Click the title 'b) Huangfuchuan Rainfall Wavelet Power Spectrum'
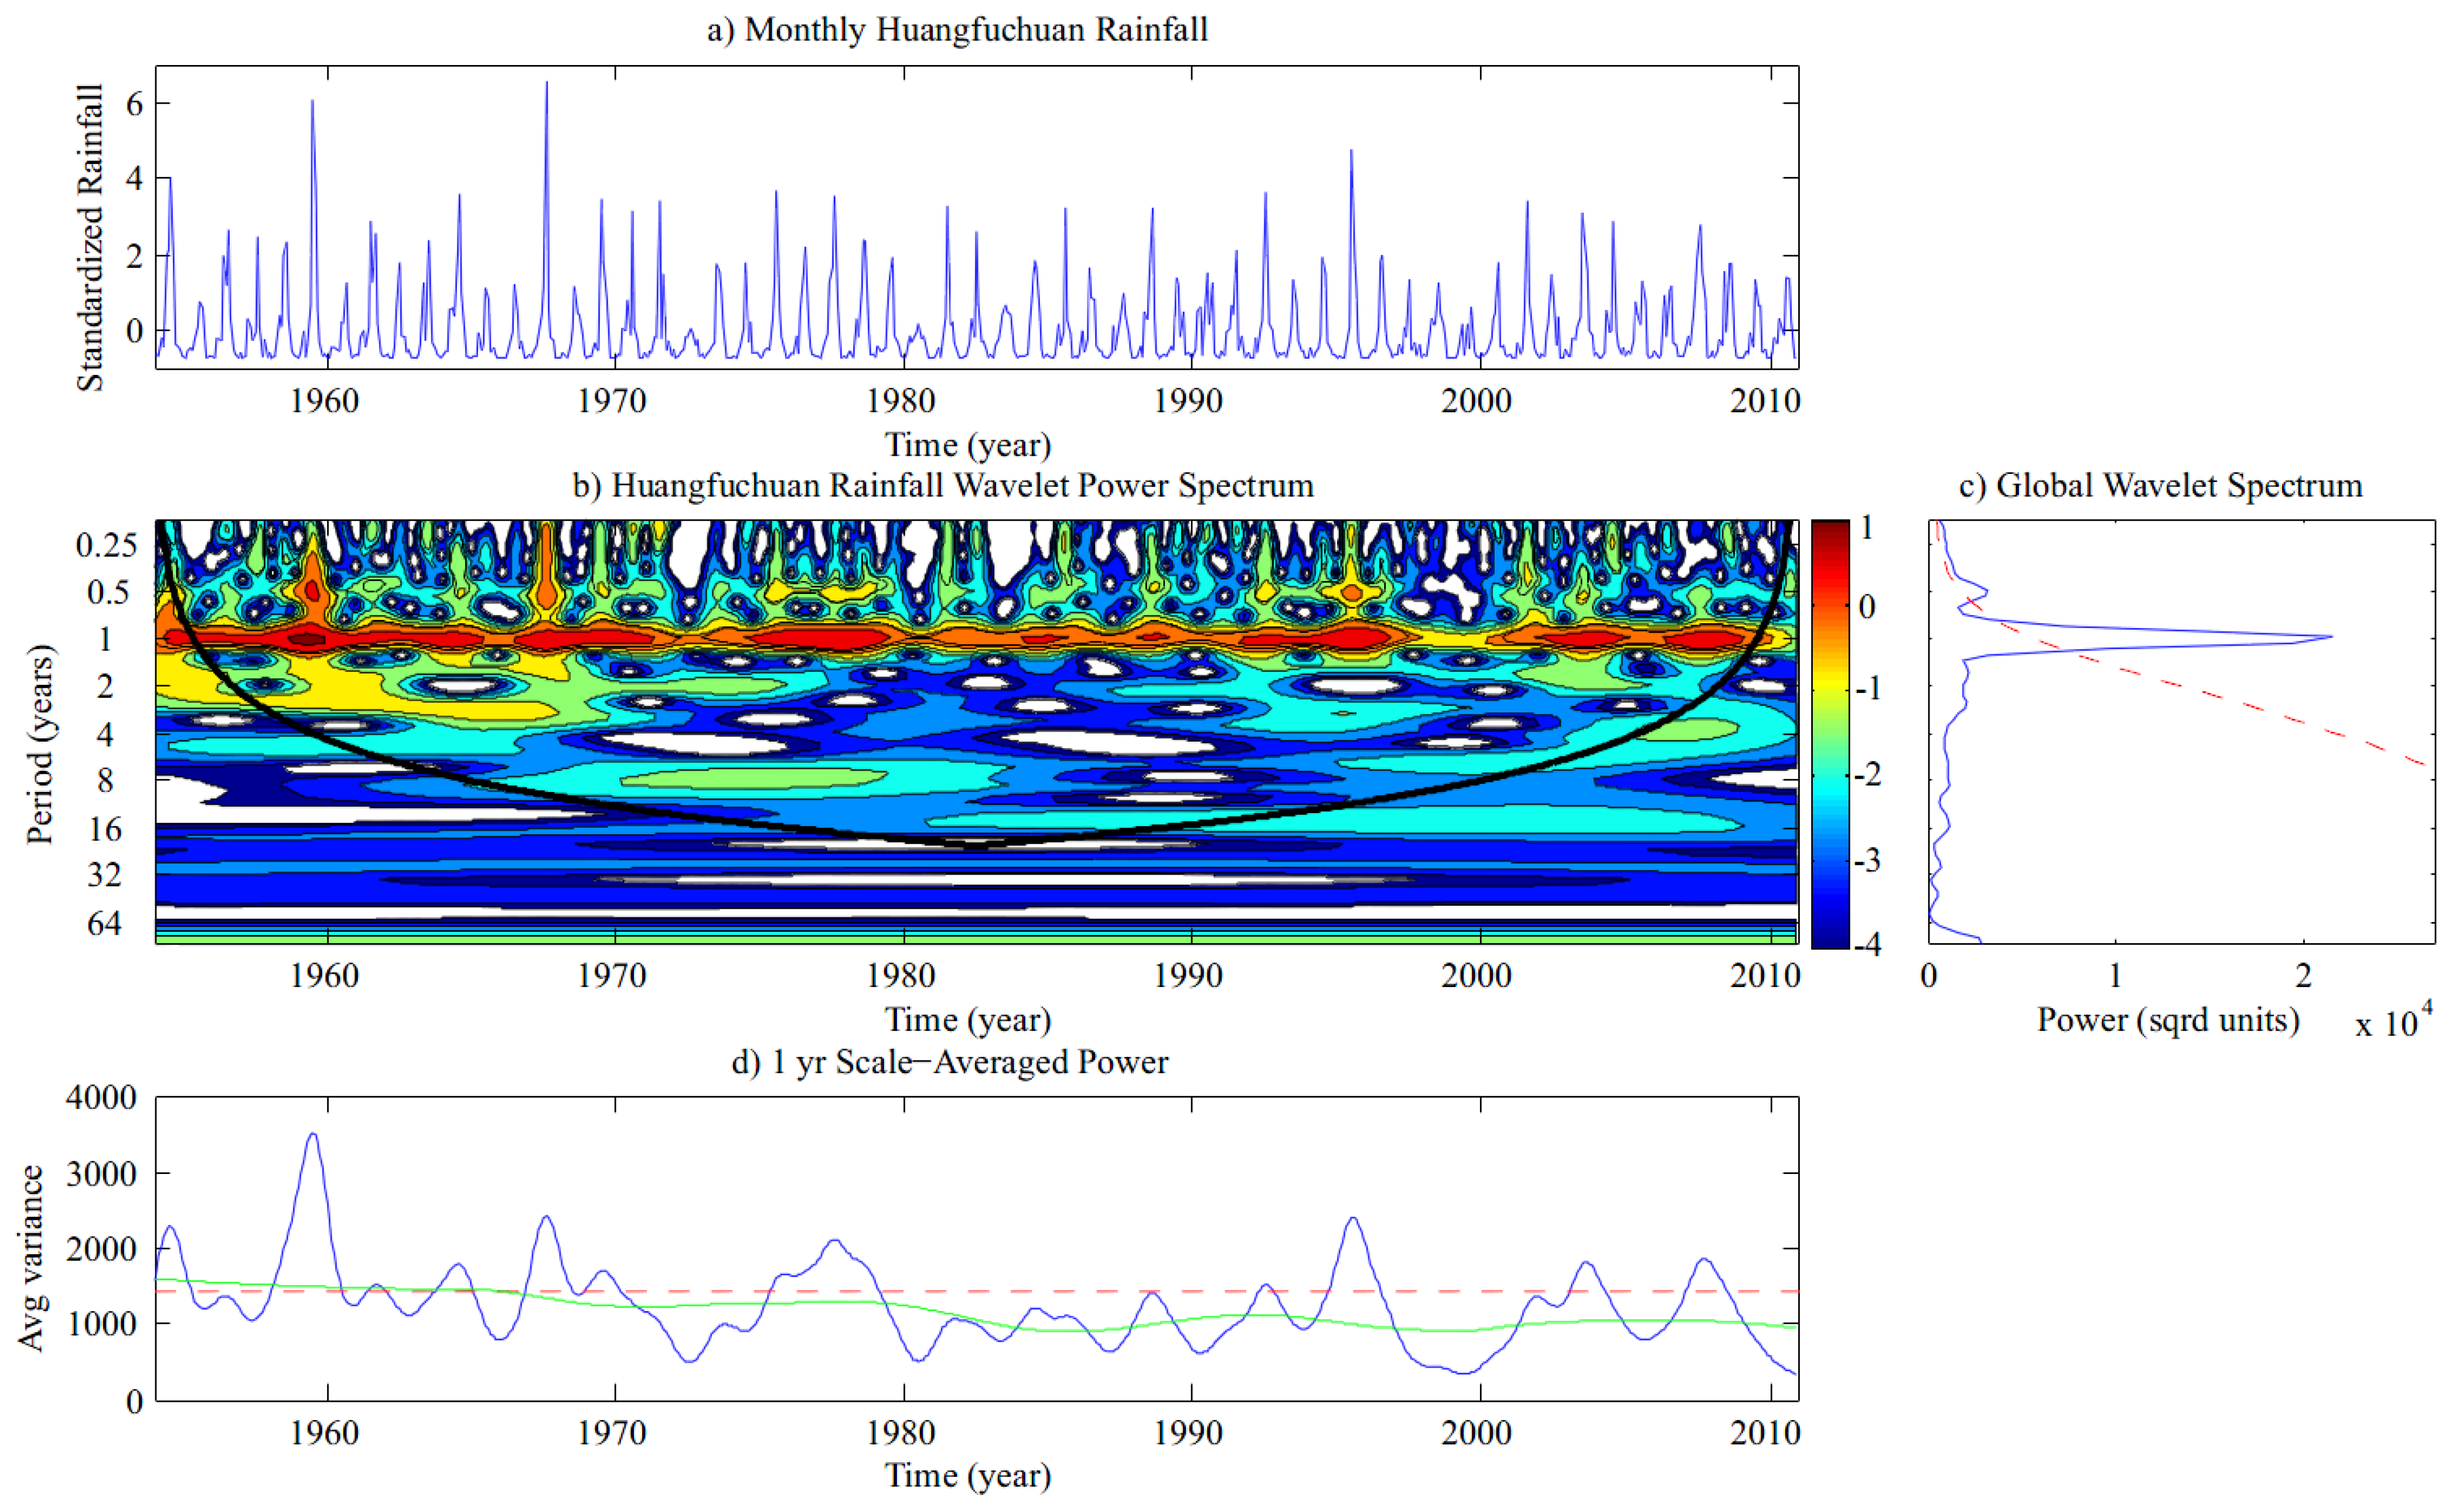 click(x=942, y=485)
